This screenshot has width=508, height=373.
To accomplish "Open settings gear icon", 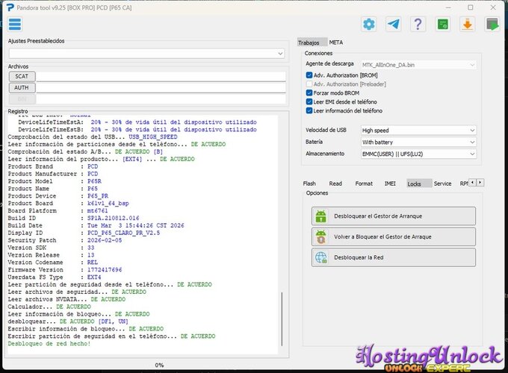I will pyautogui.click(x=369, y=25).
